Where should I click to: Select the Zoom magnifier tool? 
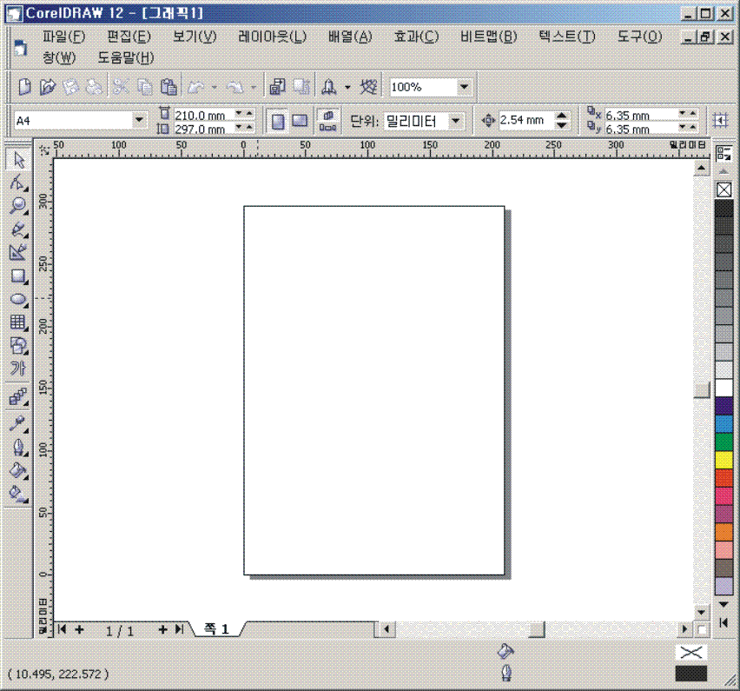pos(18,206)
